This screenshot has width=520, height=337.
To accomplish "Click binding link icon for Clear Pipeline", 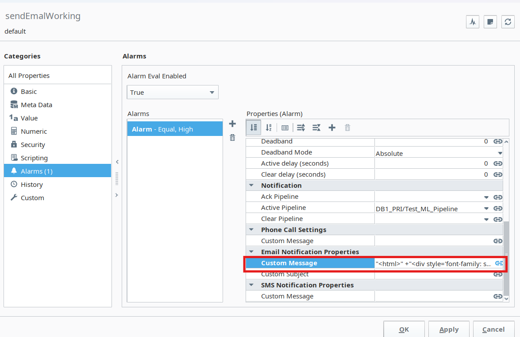I will 498,219.
